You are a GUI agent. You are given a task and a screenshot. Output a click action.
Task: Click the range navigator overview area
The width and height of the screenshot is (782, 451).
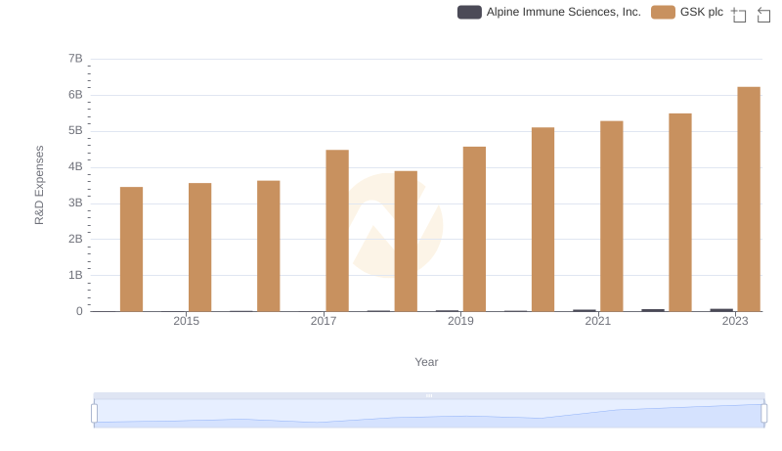429,414
